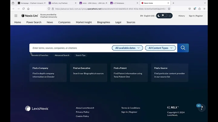Open the Legal nav item

[x=118, y=22]
